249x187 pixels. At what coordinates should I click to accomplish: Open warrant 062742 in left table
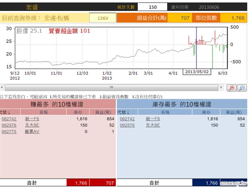9,119
